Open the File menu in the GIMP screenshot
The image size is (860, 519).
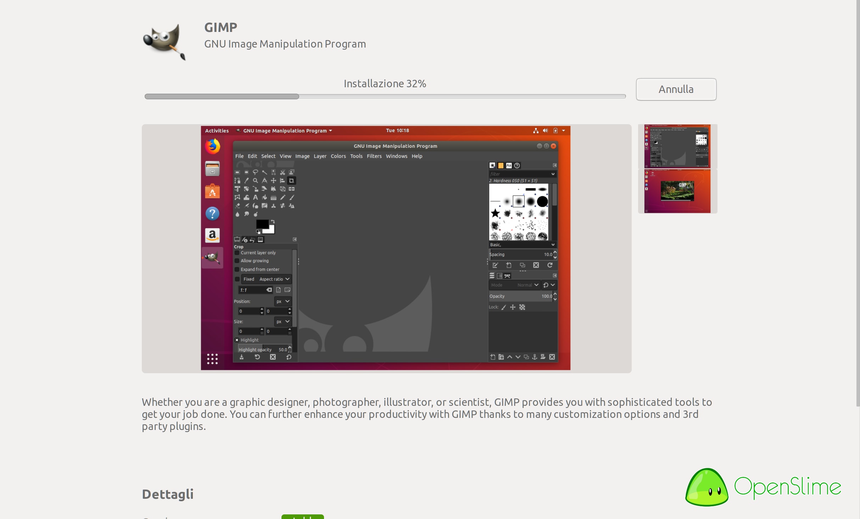pyautogui.click(x=239, y=156)
